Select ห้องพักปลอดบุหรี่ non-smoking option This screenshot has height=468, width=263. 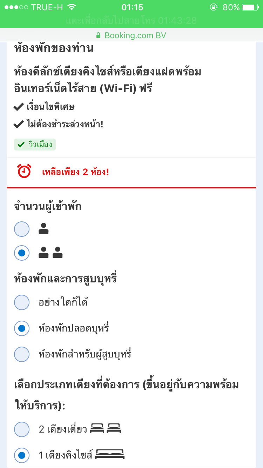click(x=22, y=328)
